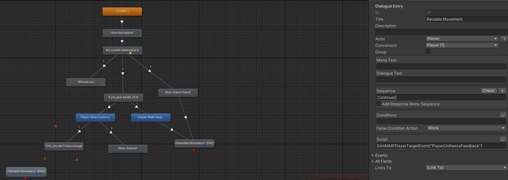The image size is (508, 180).
Task: Edit the Sequence field 'Continue()'
Action: (441, 98)
